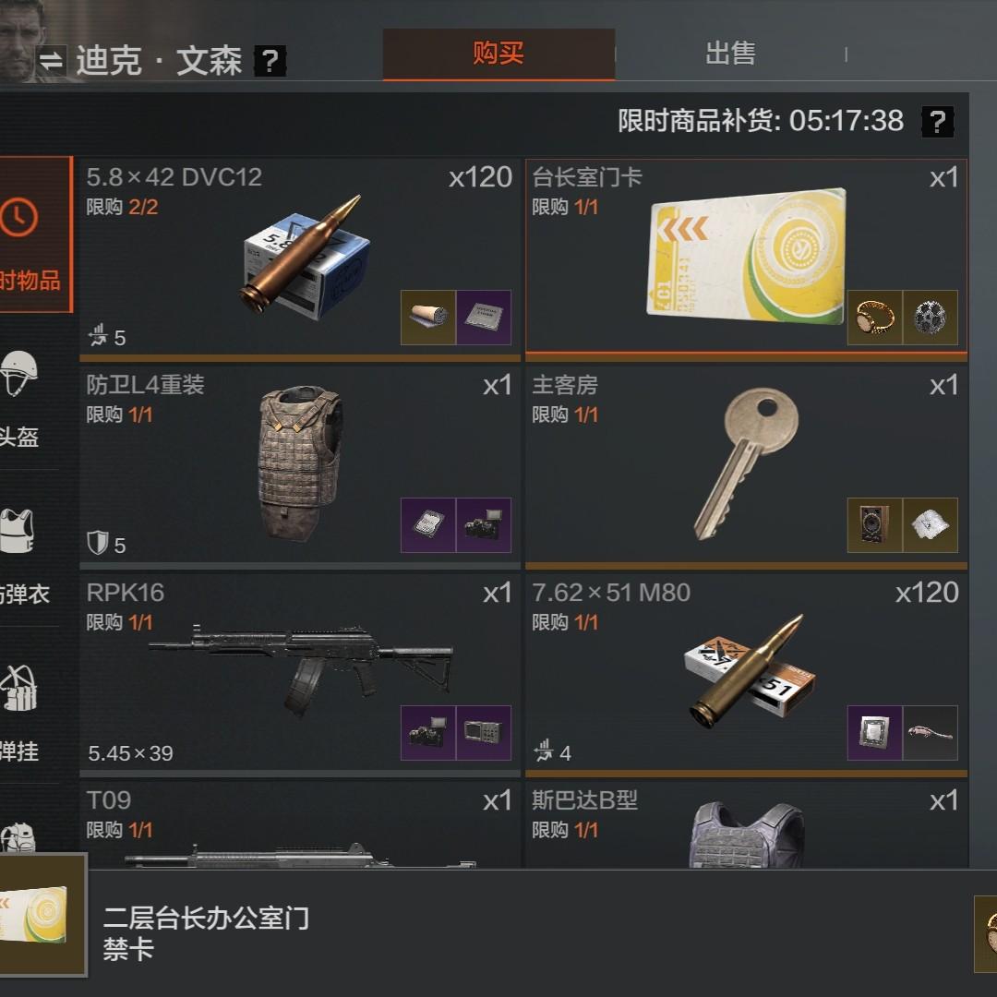
Task: Open help icon next to restock timer
Action: [938, 122]
